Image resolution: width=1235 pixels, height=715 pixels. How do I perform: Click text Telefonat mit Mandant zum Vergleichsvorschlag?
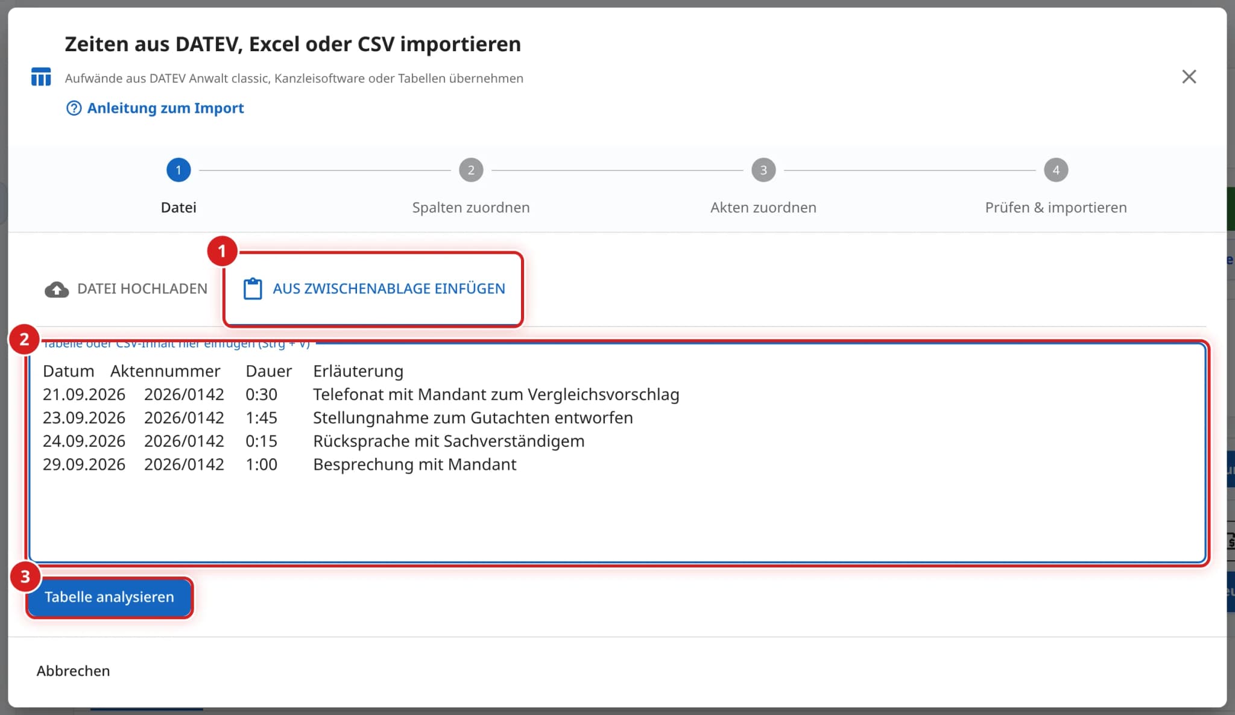[x=496, y=395]
